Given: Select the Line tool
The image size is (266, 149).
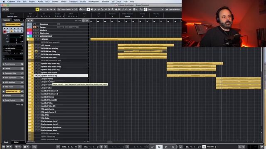Looking at the screenshot, I should 123,10.
